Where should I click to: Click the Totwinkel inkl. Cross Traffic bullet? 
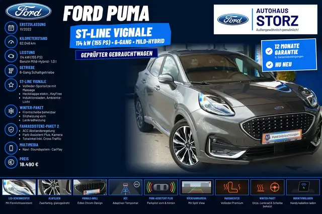tap(42, 139)
